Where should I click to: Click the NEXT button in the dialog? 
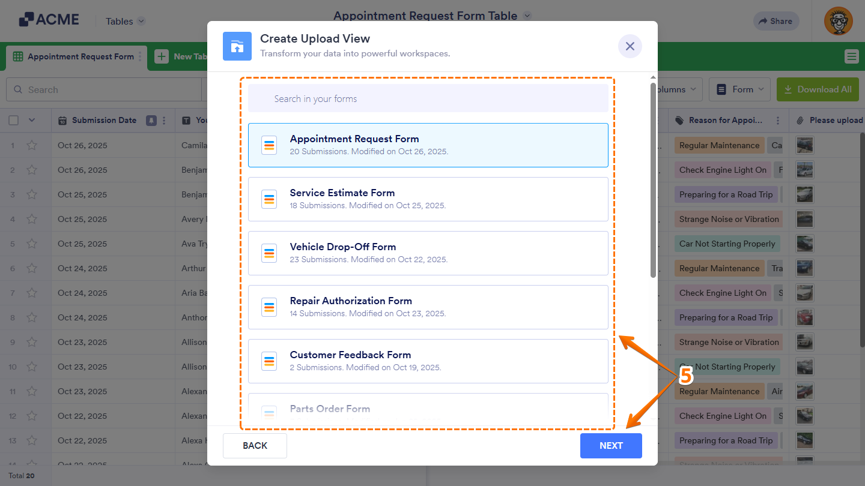click(x=611, y=445)
